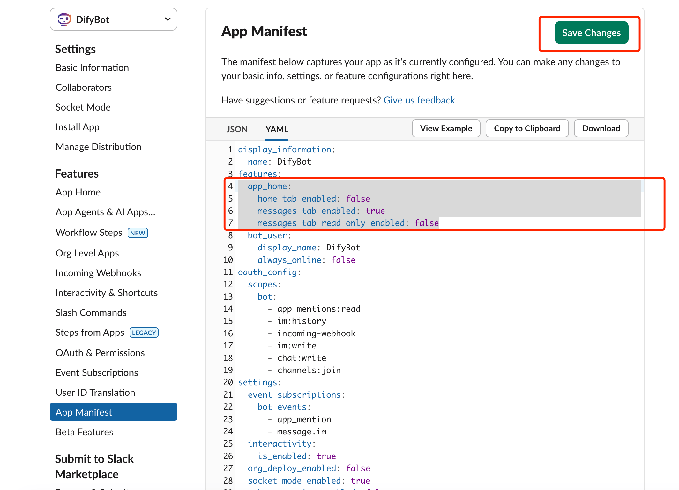The image size is (679, 490).
Task: Copy manifest with Copy to Clipboard
Action: pos(527,128)
